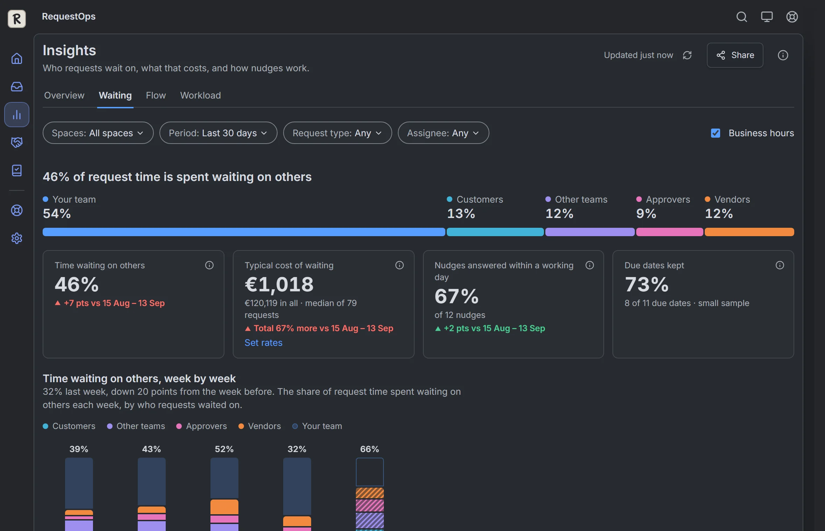Image resolution: width=825 pixels, height=531 pixels.
Task: Toggle Your team series in weekly chart legend
Action: (317, 426)
